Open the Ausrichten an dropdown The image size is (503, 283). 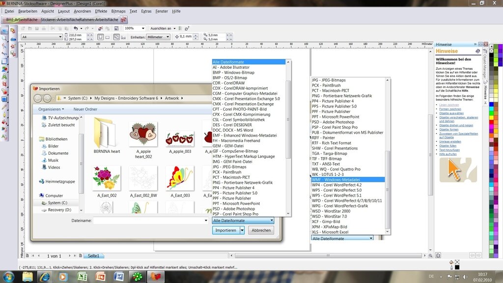click(x=174, y=28)
